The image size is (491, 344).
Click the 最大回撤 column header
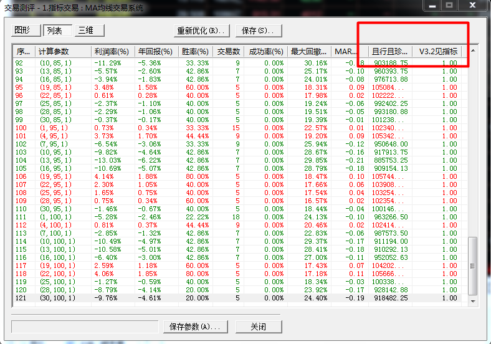tap(309, 51)
